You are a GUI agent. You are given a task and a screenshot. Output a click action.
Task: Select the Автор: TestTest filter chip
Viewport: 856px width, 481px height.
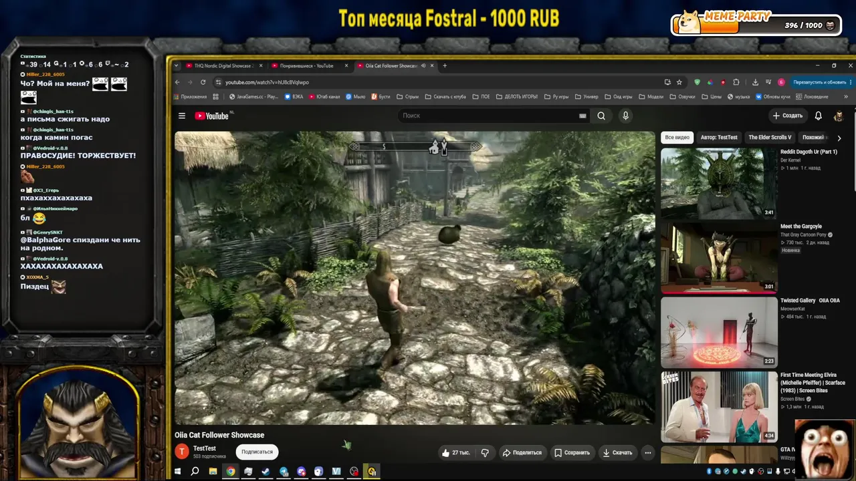(719, 138)
